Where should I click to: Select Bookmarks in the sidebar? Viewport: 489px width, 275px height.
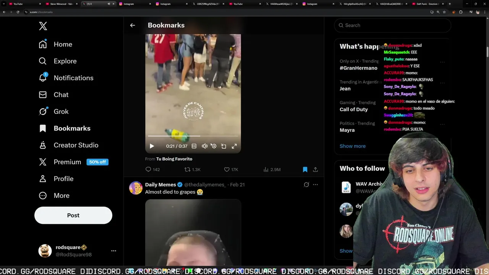click(65, 128)
